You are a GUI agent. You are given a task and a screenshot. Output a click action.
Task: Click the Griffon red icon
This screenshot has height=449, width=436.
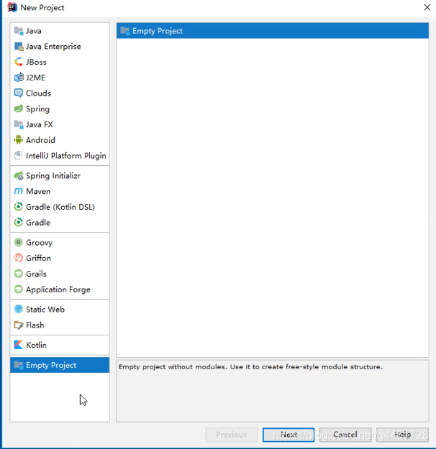click(x=19, y=258)
